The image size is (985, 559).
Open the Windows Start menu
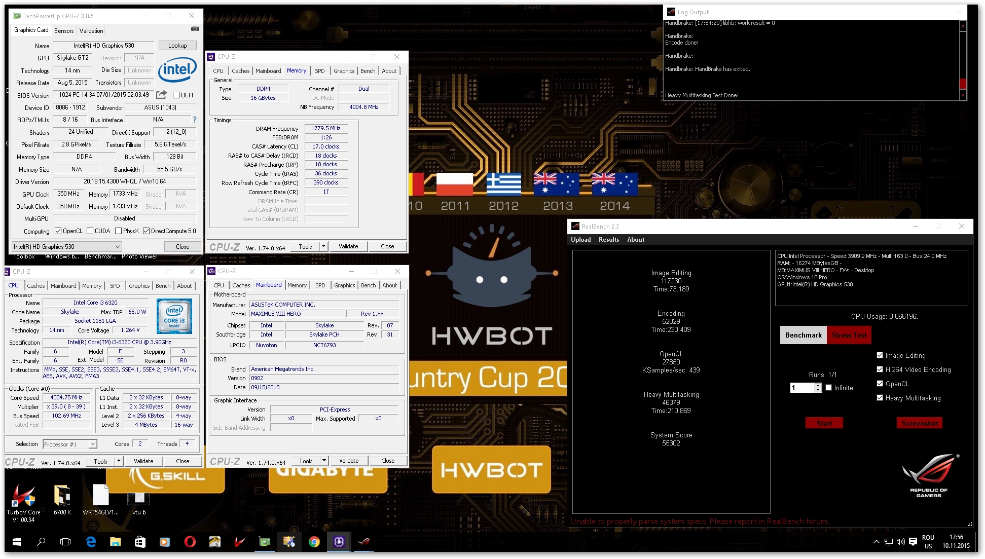point(16,542)
